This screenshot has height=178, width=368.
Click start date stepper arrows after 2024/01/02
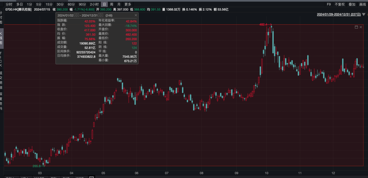pos(77,15)
